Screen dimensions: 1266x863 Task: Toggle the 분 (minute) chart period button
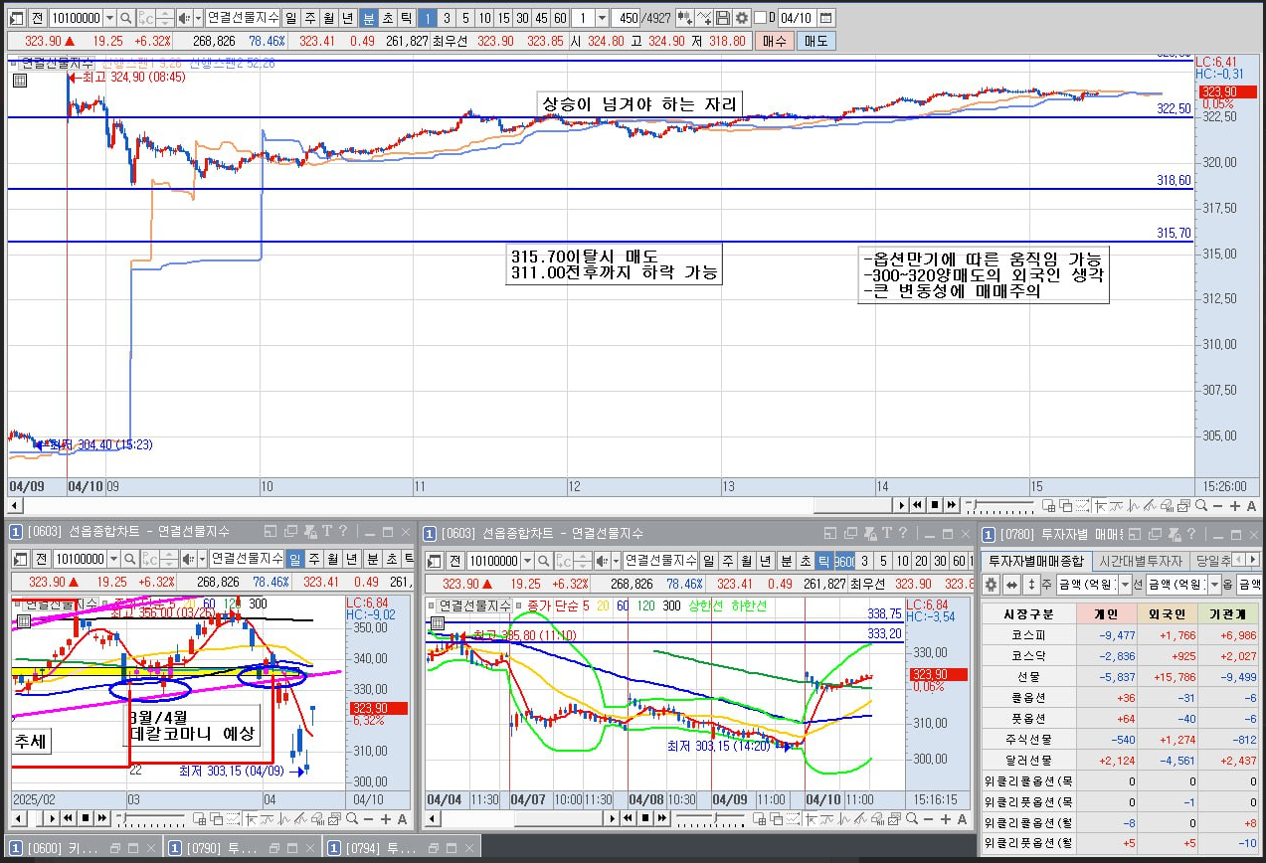pyautogui.click(x=368, y=18)
